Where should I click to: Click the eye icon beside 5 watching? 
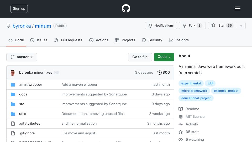point(181,140)
